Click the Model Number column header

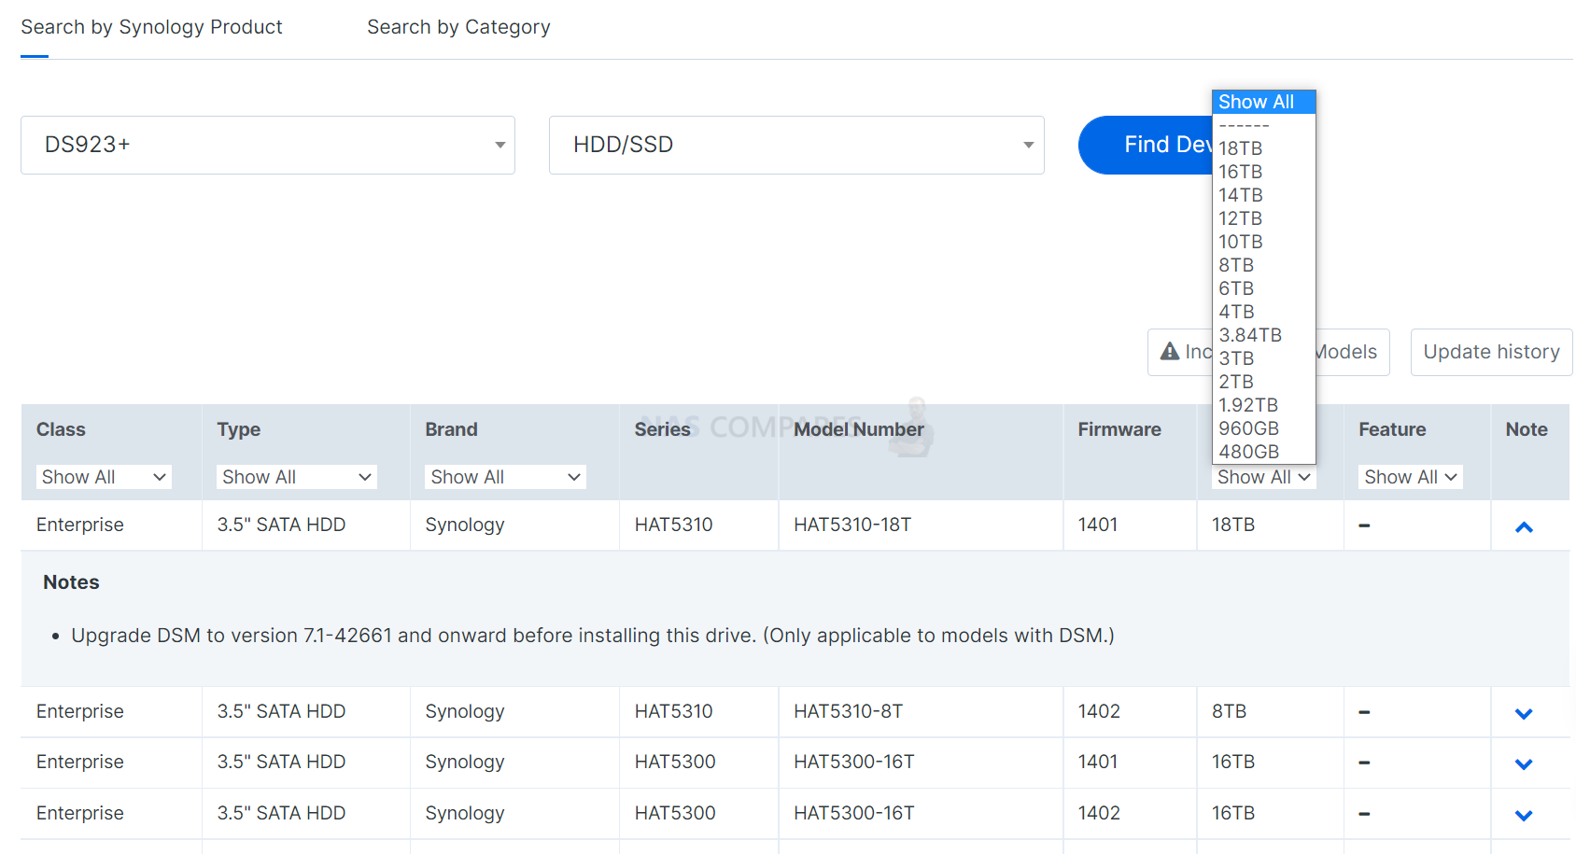click(x=859, y=429)
